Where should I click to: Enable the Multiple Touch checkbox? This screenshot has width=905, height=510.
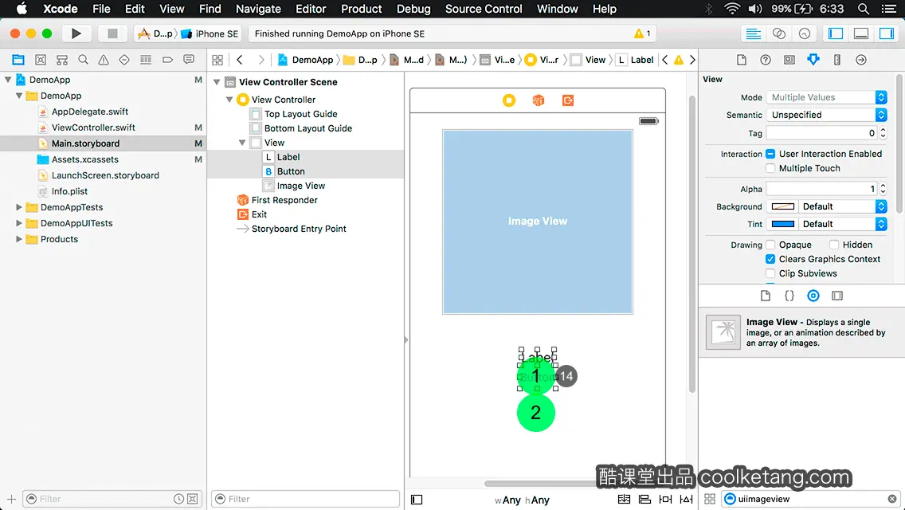coord(770,168)
